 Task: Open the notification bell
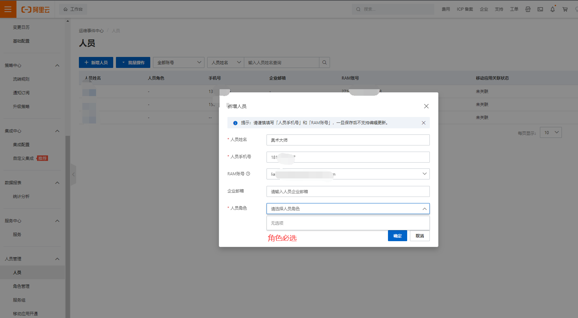553,9
